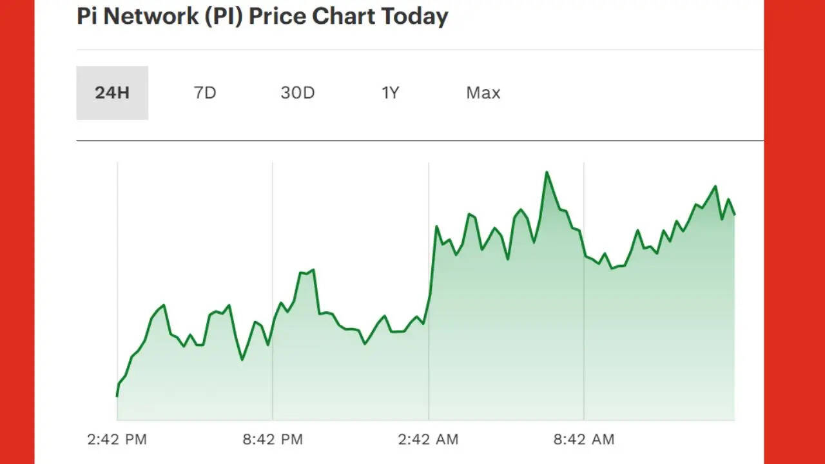The height and width of the screenshot is (464, 825).
Task: Click the red border strip on the right
Action: click(x=794, y=232)
